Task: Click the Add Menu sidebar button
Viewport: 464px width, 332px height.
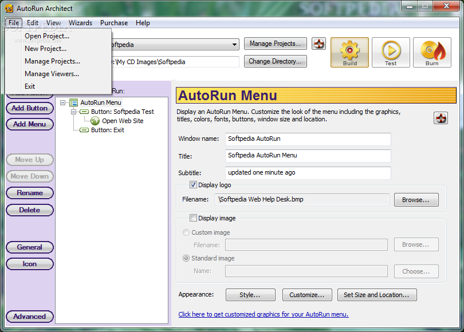Action: point(30,124)
